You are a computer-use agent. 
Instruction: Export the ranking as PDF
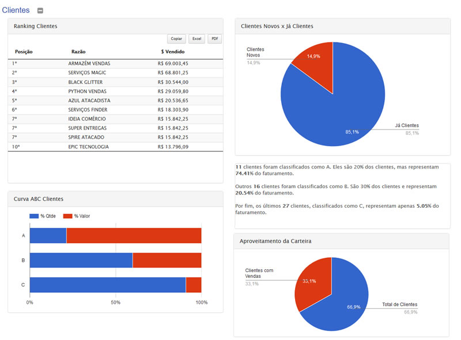(214, 39)
